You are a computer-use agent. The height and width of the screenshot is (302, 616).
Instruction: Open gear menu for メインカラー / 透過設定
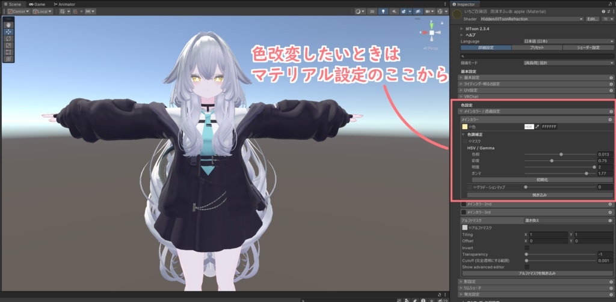point(611,112)
